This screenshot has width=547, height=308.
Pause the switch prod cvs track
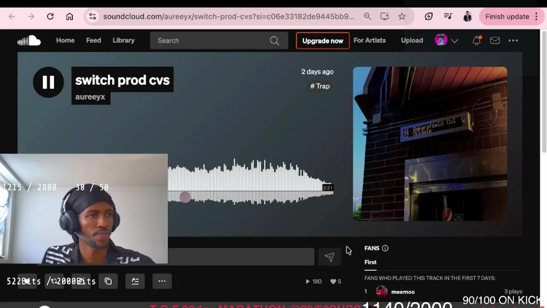coord(48,82)
